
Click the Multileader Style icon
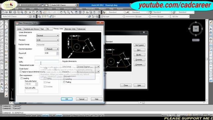click(x=174, y=12)
